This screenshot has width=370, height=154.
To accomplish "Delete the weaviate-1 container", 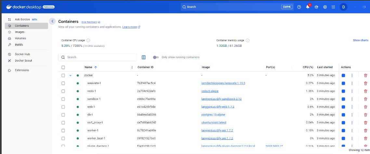I will [365, 83].
